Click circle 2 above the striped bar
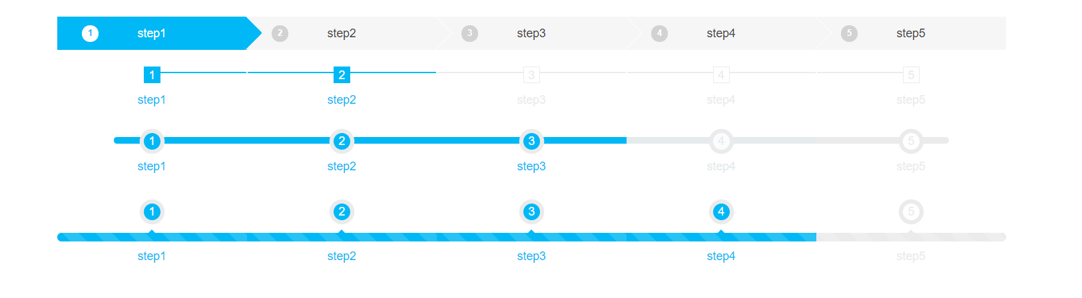 (x=342, y=212)
